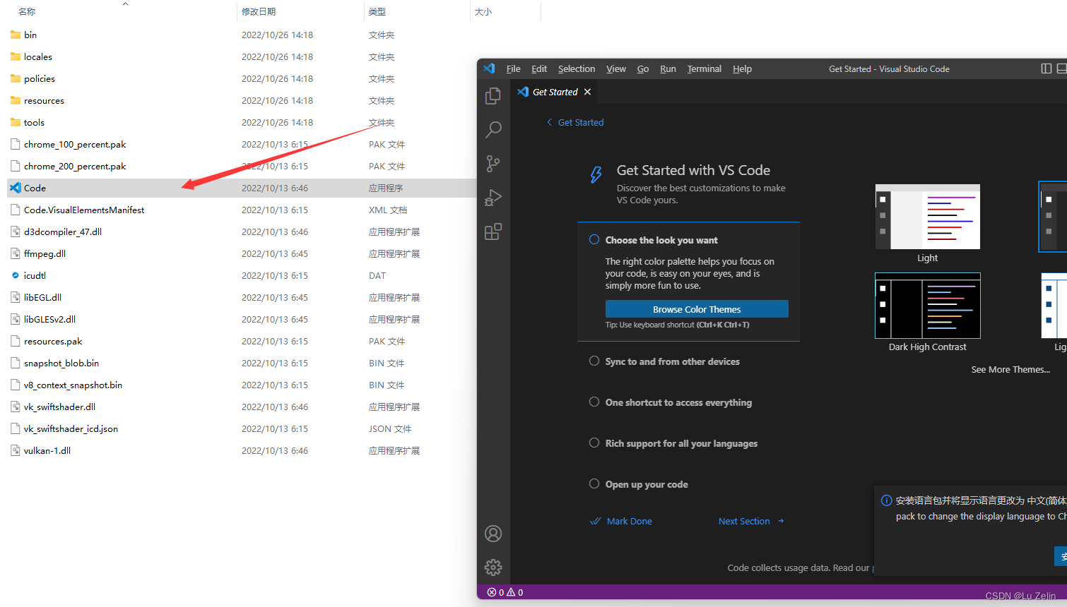Open the Search view in VS Code activity bar
Screen dimensions: 1067x607
[x=493, y=129]
